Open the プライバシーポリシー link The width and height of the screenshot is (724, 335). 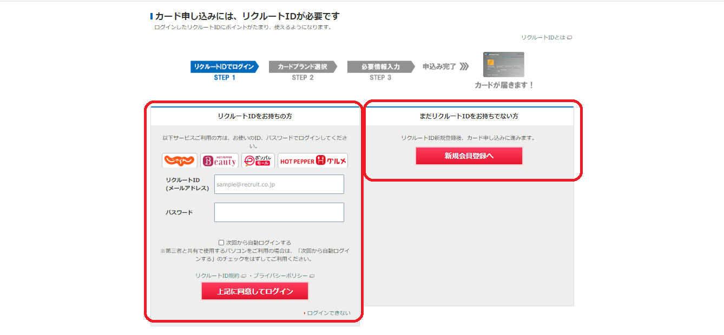pos(284,276)
